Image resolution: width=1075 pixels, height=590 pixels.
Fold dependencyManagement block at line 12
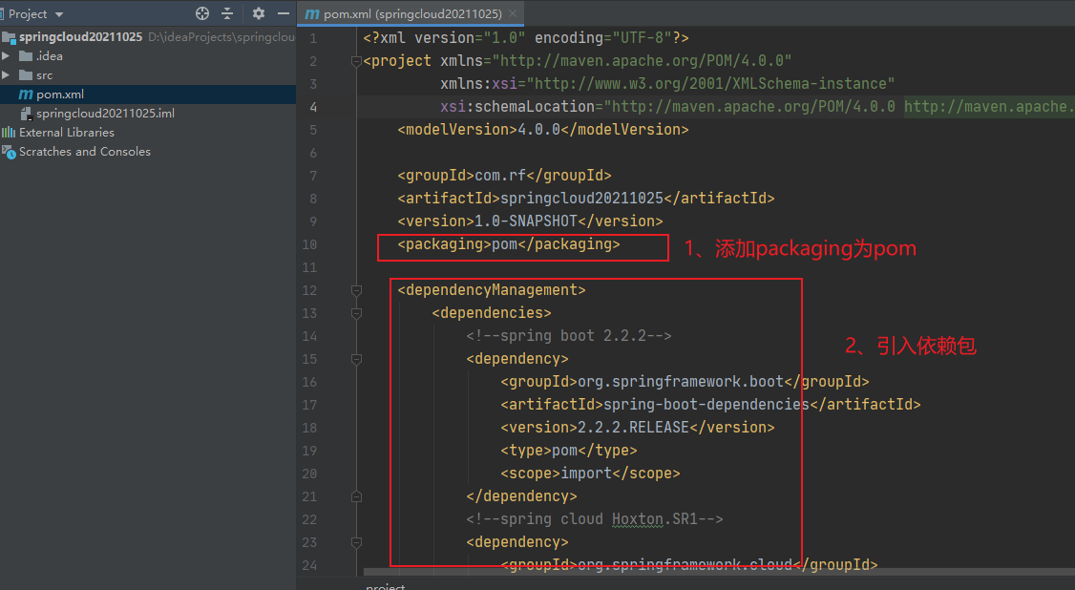[356, 290]
